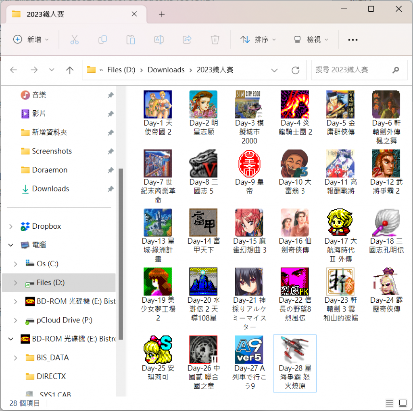
Task: Expand pCloud Drive (P:) node
Action: [16, 320]
